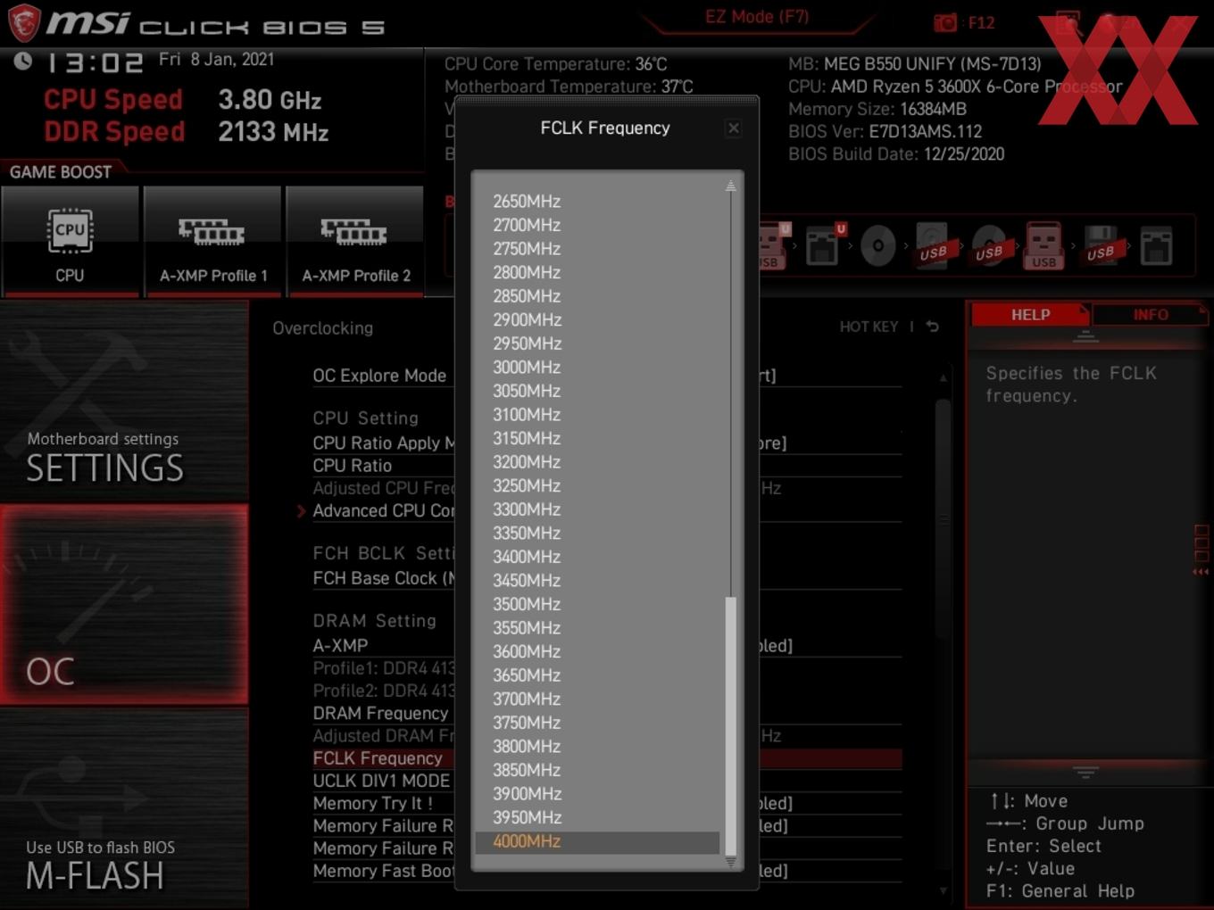The image size is (1214, 910).
Task: Select the OC Explore Mode setting
Action: coord(379,376)
